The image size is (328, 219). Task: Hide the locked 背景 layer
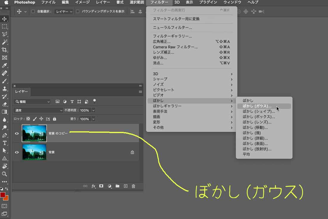[x=17, y=152]
